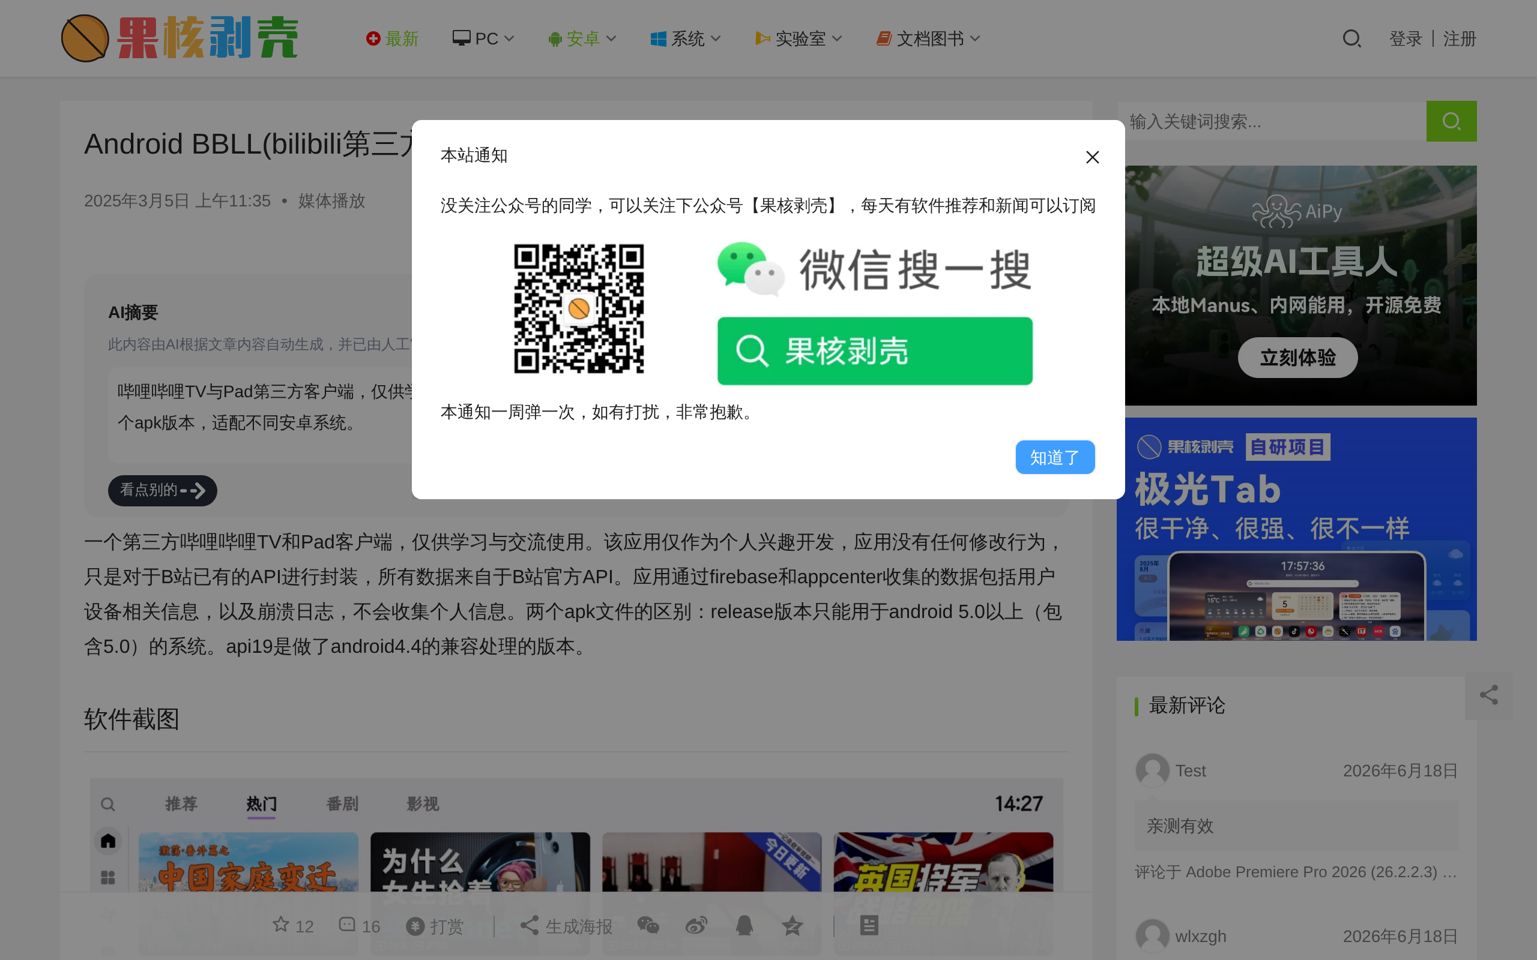Select the 热门 tab in app screenshot
This screenshot has height=960, width=1537.
click(x=262, y=804)
